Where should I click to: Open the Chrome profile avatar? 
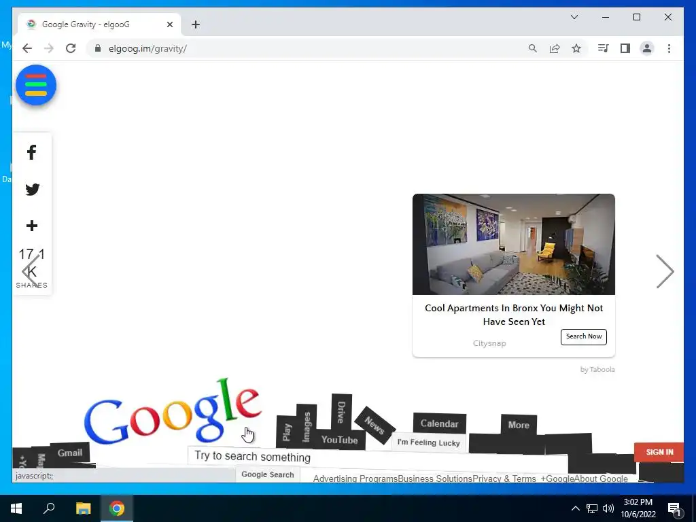tap(647, 48)
